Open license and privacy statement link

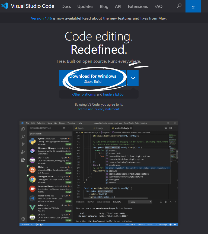pyautogui.click(x=98, y=109)
